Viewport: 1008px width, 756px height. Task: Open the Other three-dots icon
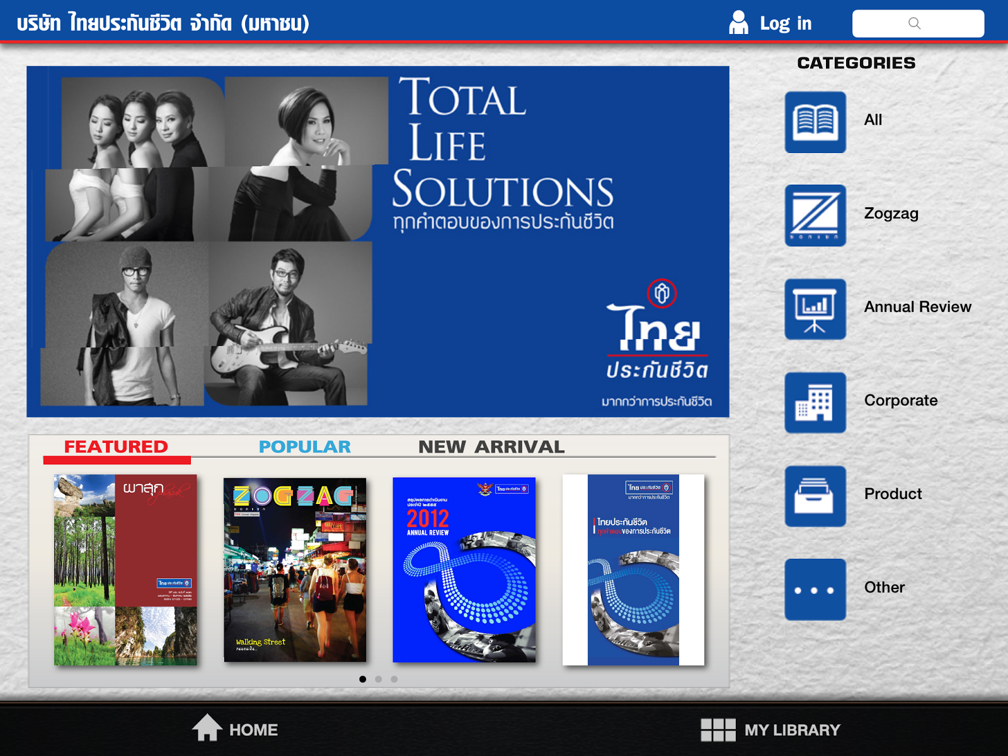pos(815,590)
